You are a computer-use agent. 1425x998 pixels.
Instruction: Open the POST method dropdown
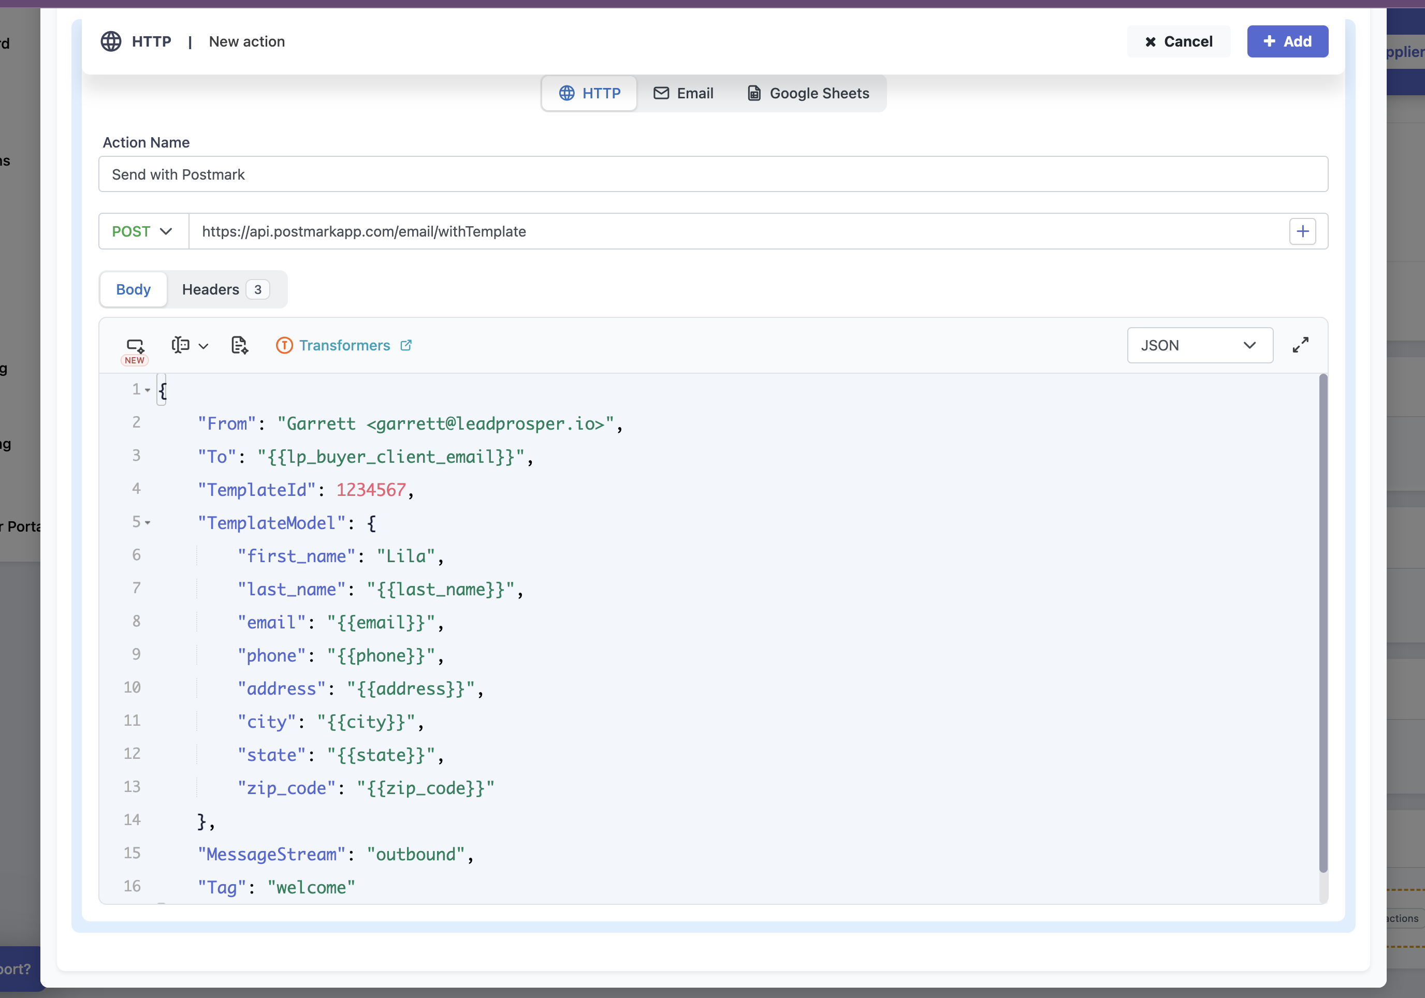(143, 231)
